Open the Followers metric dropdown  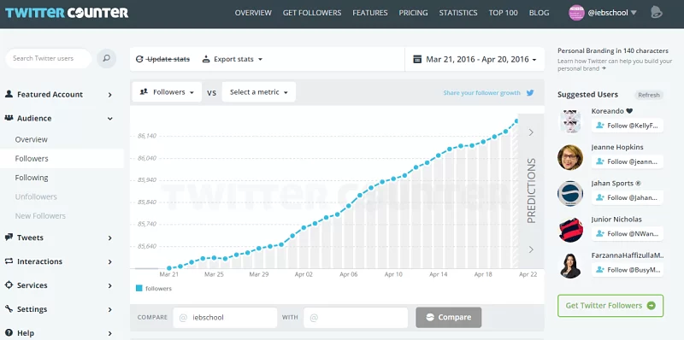(x=167, y=92)
